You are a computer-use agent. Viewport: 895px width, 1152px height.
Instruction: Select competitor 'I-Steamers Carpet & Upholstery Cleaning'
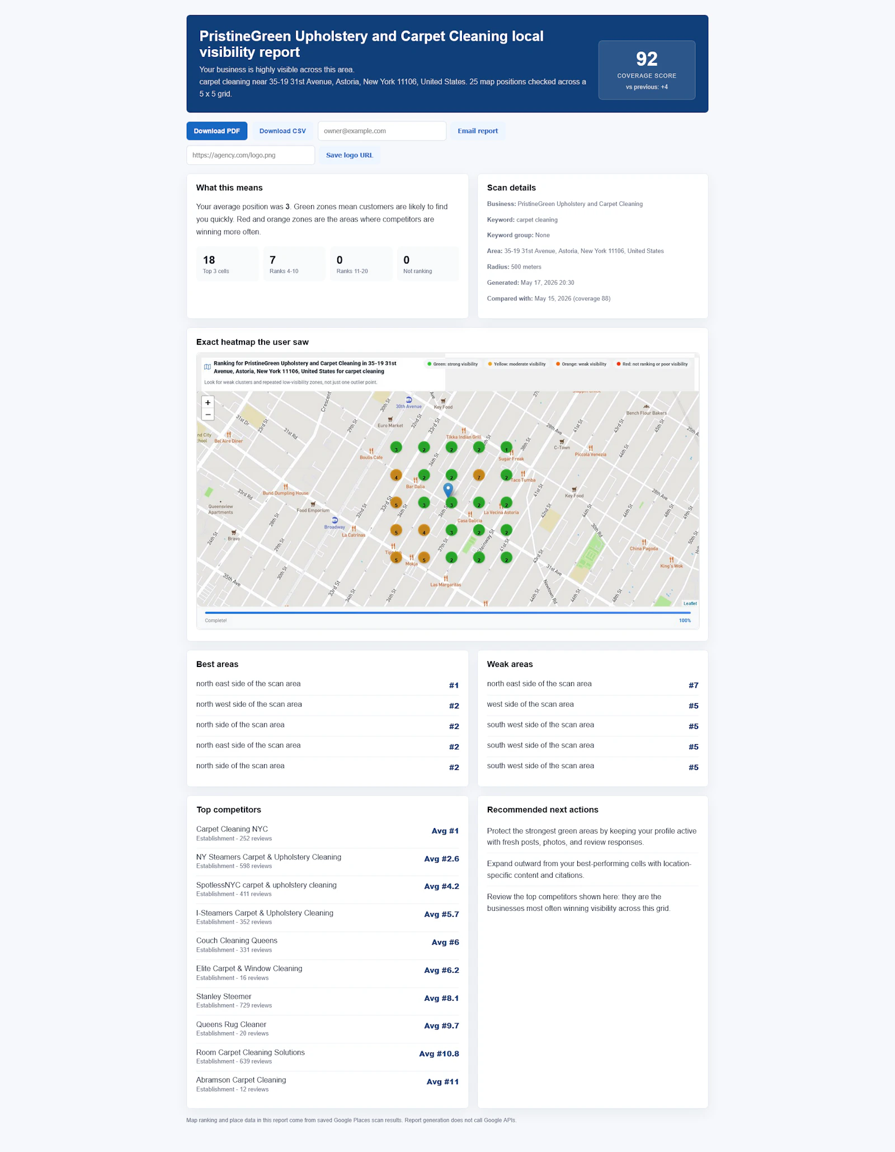pyautogui.click(x=327, y=918)
